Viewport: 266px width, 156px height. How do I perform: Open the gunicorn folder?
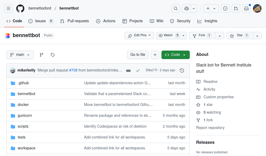click(x=25, y=115)
